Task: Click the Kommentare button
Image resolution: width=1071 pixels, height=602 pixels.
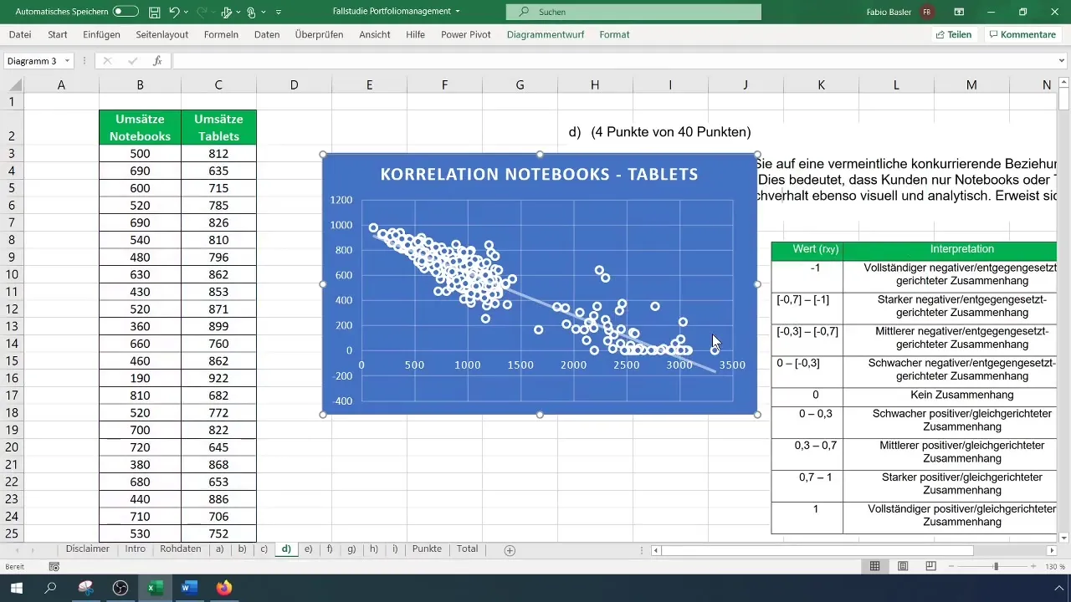Action: point(1021,34)
